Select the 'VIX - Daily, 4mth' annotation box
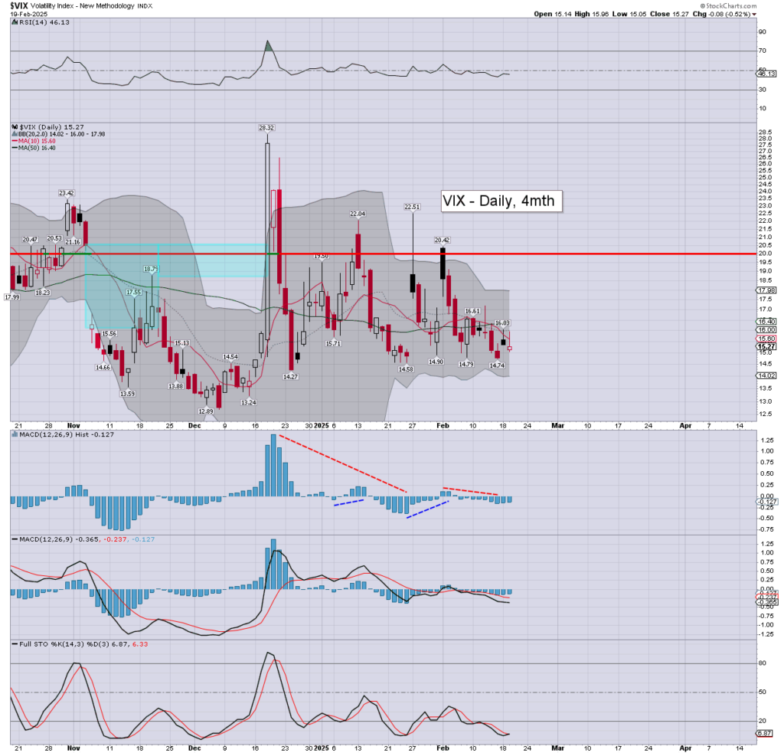Screen dimensions: 784x753 click(x=502, y=201)
